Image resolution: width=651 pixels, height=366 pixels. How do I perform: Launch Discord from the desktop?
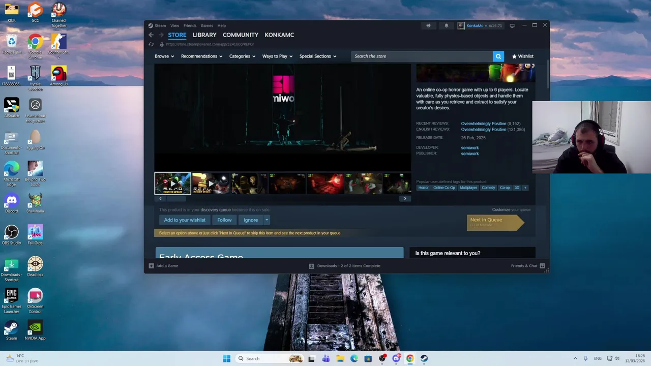coord(11,203)
